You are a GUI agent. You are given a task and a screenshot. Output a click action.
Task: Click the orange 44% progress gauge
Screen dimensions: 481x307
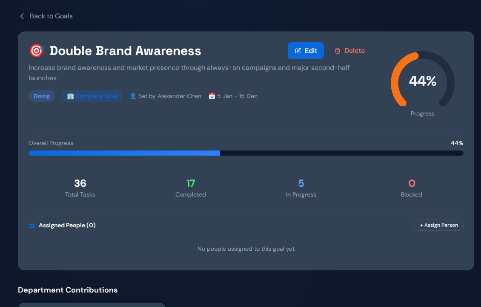pos(422,81)
